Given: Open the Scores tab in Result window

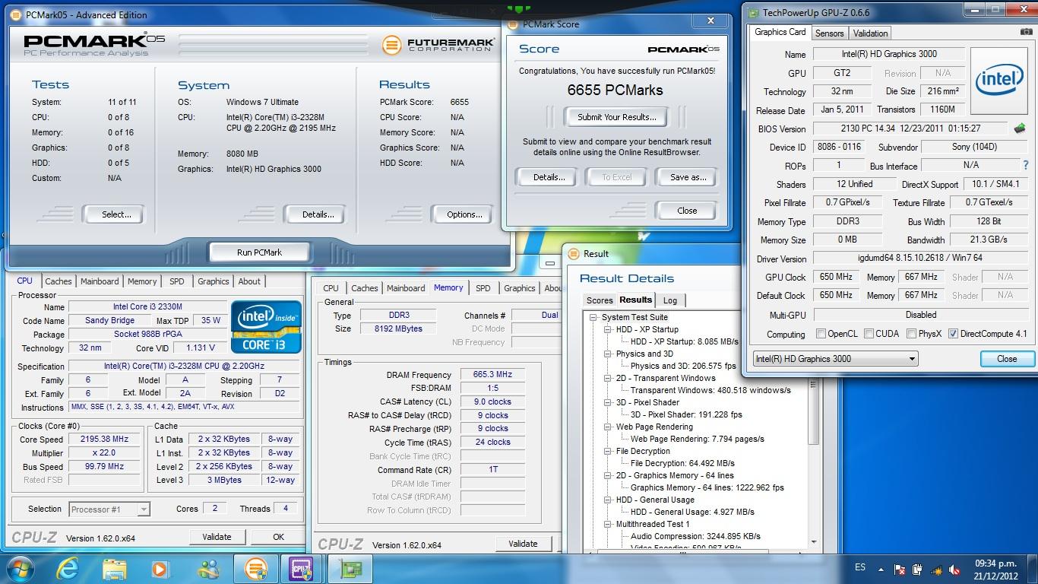Looking at the screenshot, I should (x=599, y=300).
